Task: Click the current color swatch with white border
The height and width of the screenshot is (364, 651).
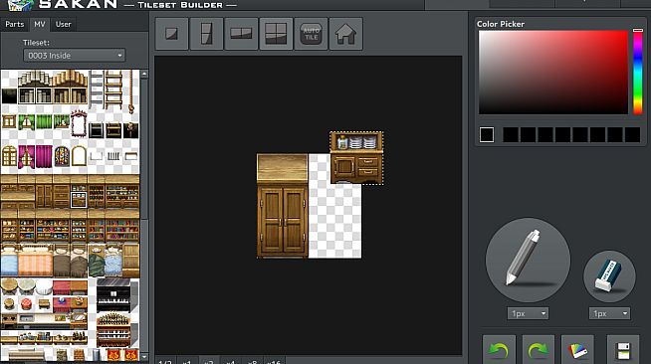Action: pyautogui.click(x=487, y=134)
